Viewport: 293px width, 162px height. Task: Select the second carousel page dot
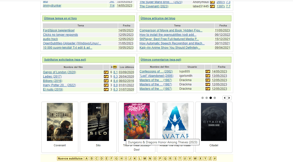[207, 98]
